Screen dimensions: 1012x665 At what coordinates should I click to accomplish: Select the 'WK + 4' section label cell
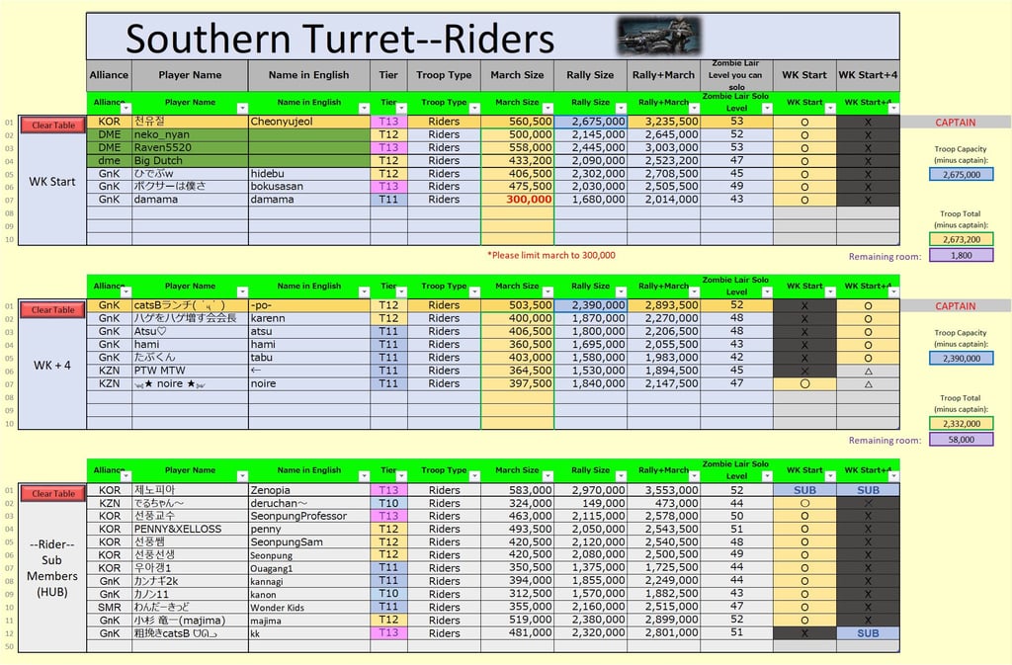coord(52,365)
